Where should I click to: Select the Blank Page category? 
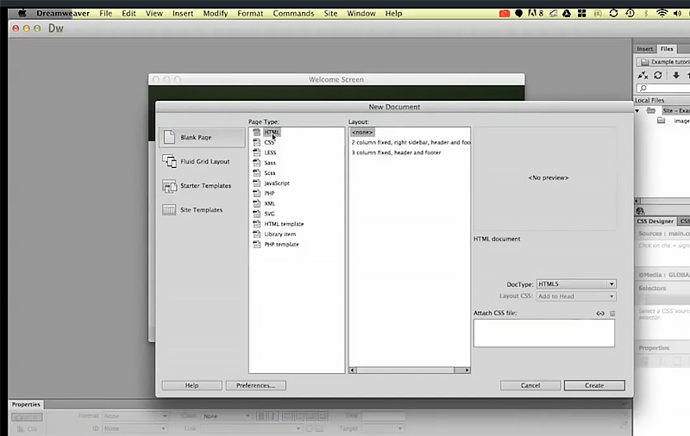click(202, 137)
